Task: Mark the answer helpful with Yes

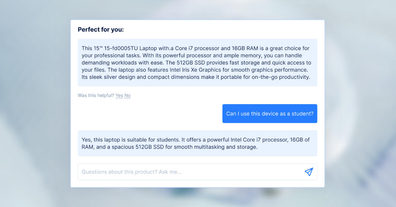Action: coord(119,96)
